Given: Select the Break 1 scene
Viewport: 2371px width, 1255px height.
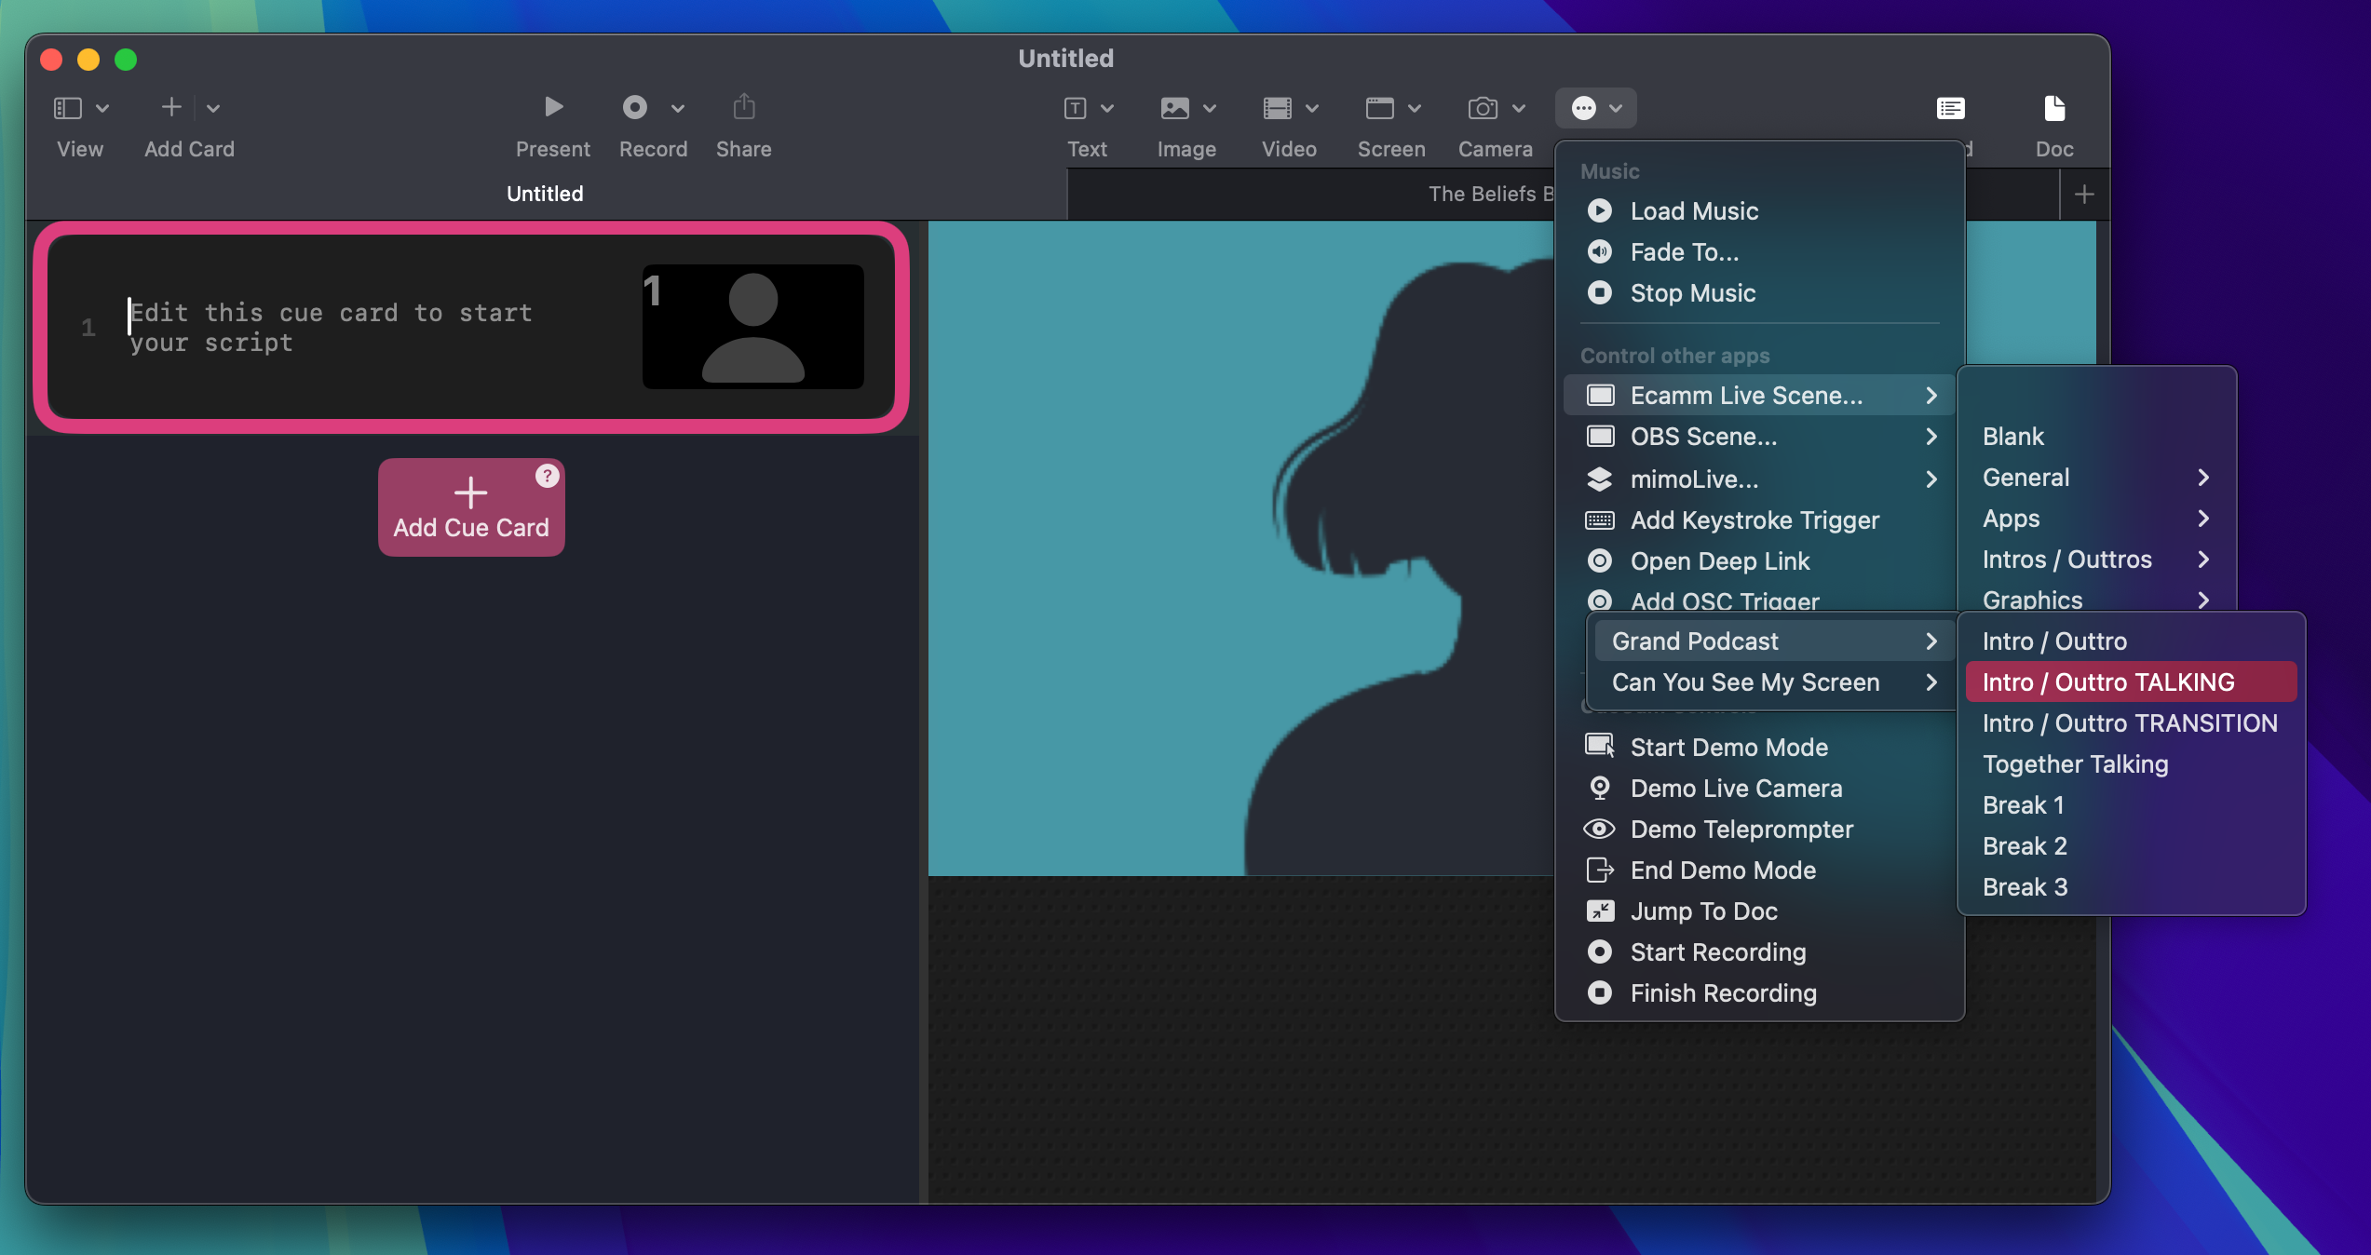Looking at the screenshot, I should tap(2132, 805).
